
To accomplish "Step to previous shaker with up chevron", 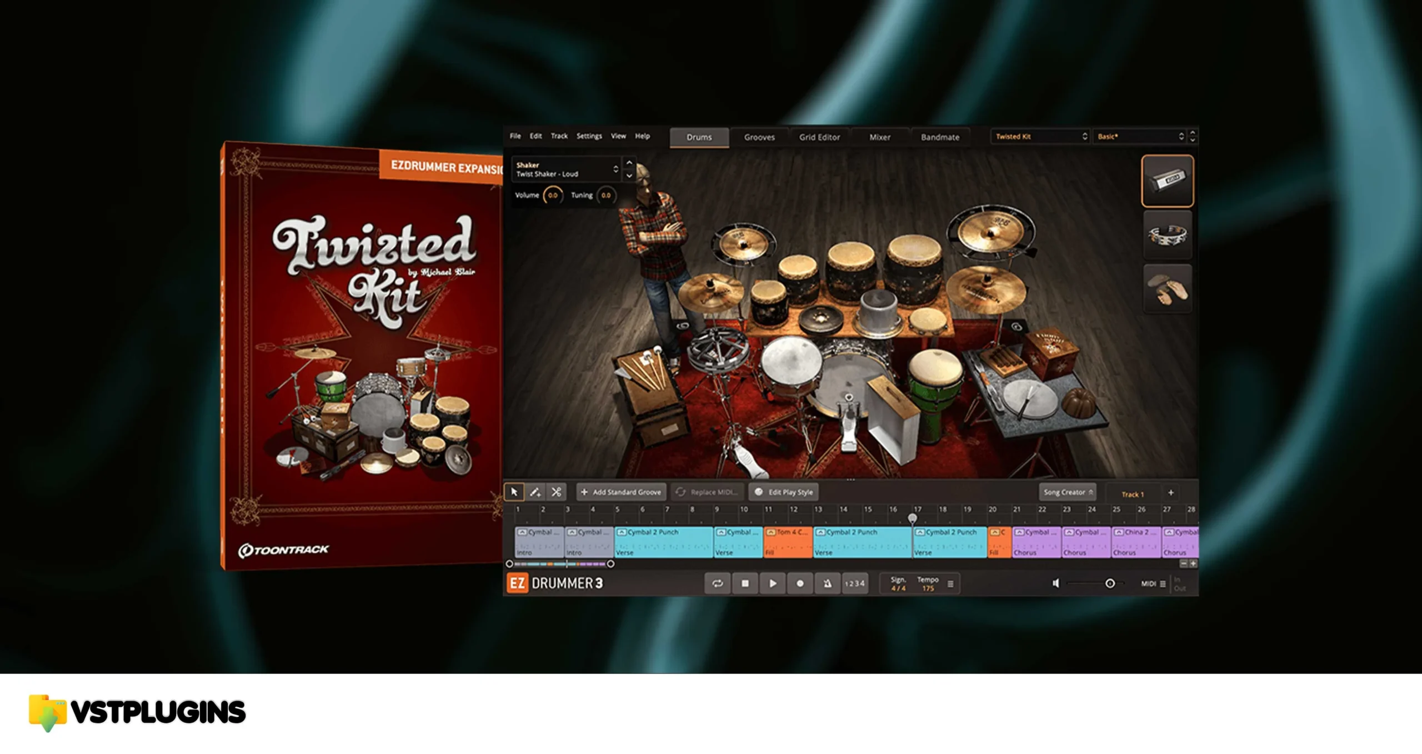I will [629, 163].
